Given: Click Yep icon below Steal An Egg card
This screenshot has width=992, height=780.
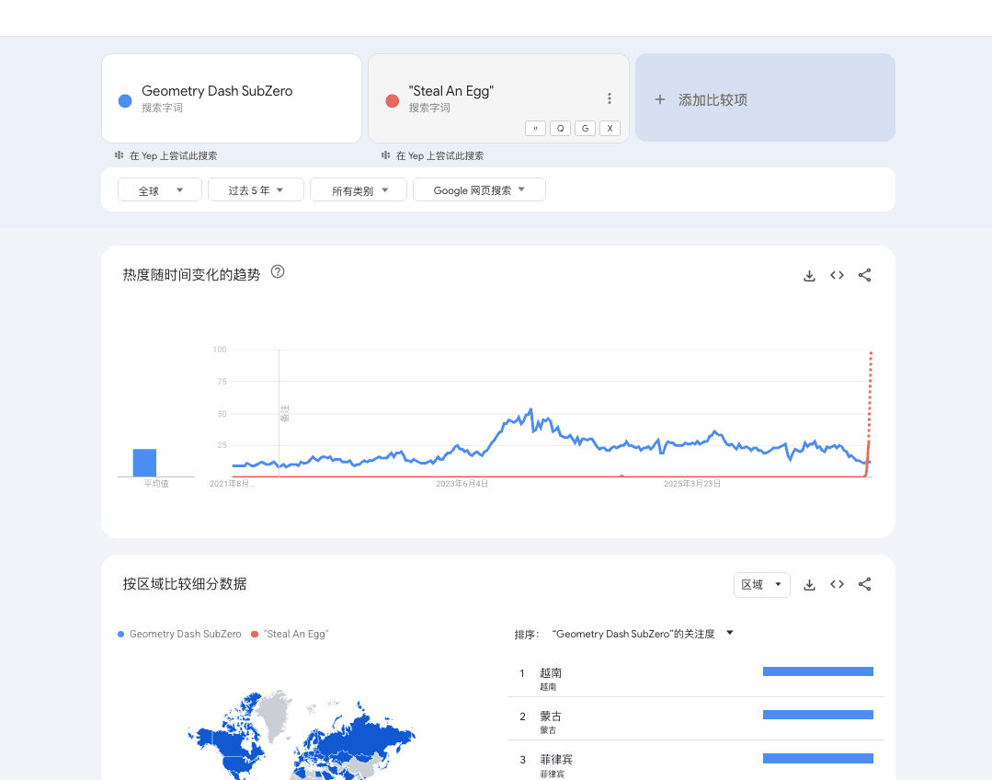Looking at the screenshot, I should [x=385, y=155].
